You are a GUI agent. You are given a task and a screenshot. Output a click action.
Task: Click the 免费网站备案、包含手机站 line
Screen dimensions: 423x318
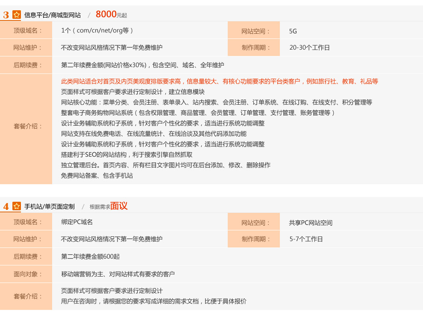coord(97,176)
